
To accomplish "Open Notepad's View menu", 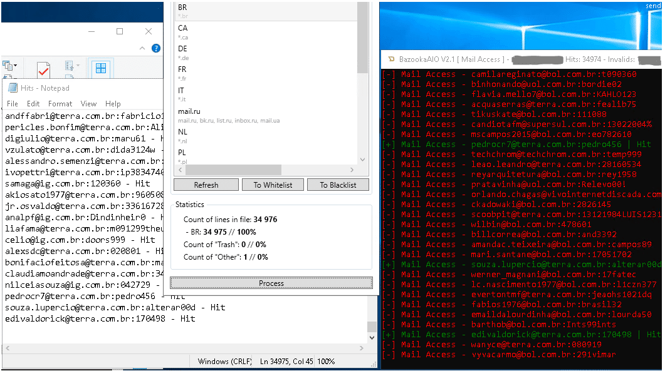I will point(88,104).
